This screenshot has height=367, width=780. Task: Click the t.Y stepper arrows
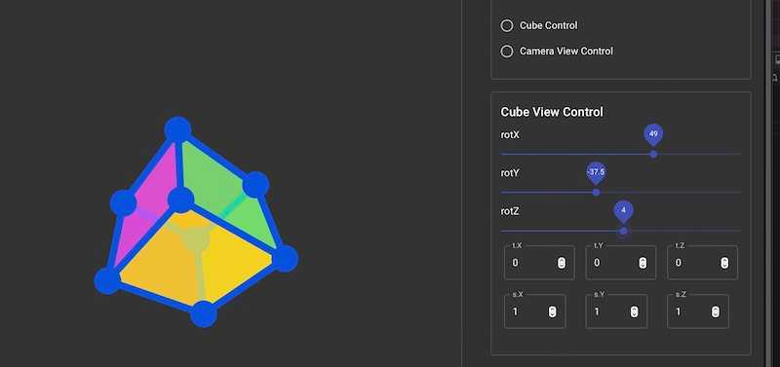coord(643,263)
